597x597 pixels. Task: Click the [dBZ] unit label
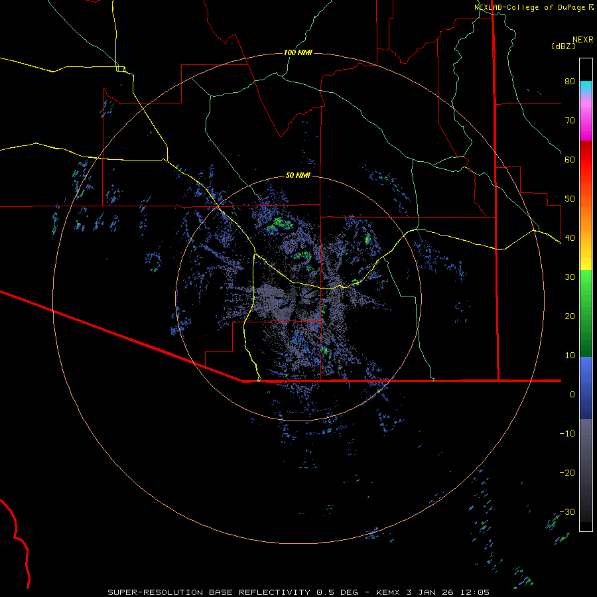(563, 46)
